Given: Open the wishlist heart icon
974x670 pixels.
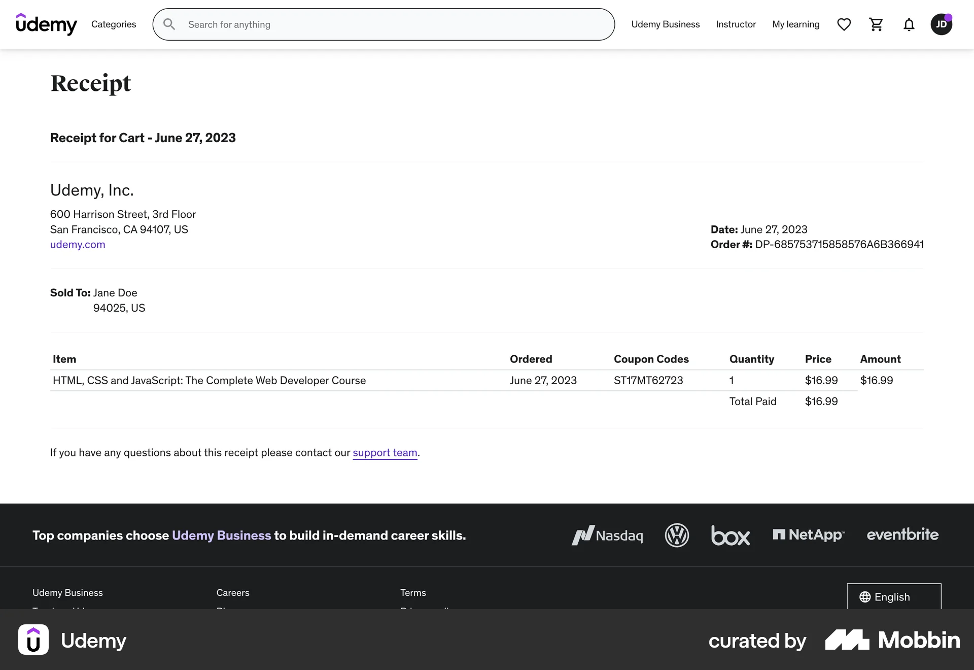Looking at the screenshot, I should [x=844, y=24].
